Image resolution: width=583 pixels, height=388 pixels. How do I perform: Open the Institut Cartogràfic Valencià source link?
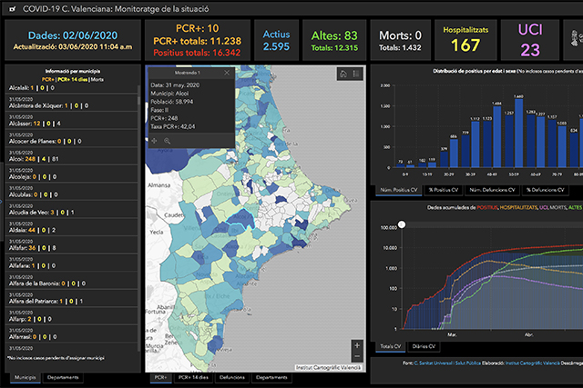(532, 363)
